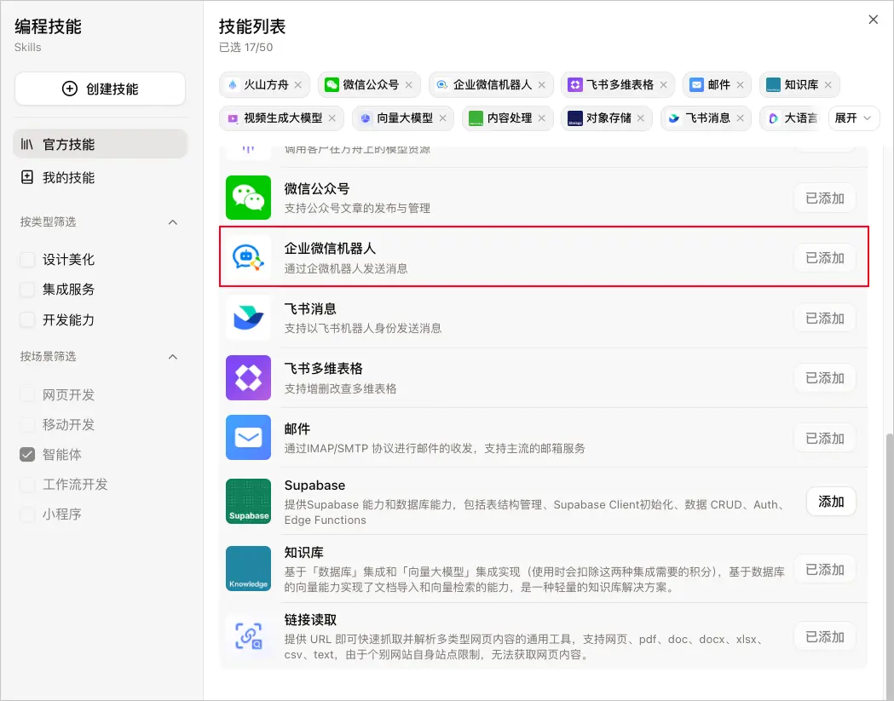Screen dimensions: 894x701
Task: Click the 向量大模型 tag icon
Action: (366, 118)
